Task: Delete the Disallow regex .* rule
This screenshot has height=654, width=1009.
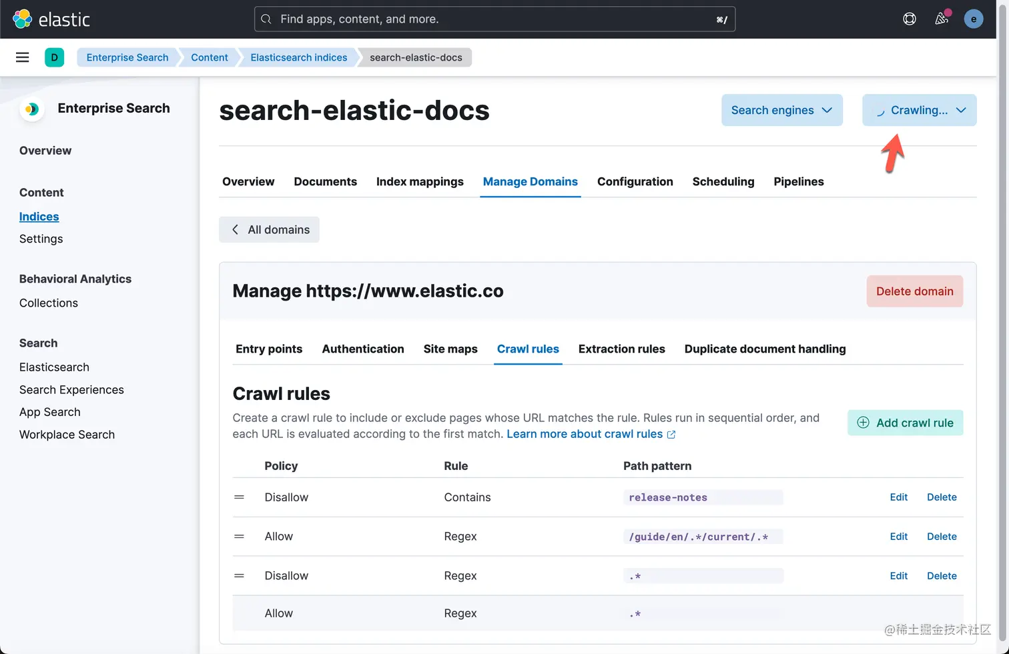Action: pyautogui.click(x=942, y=576)
